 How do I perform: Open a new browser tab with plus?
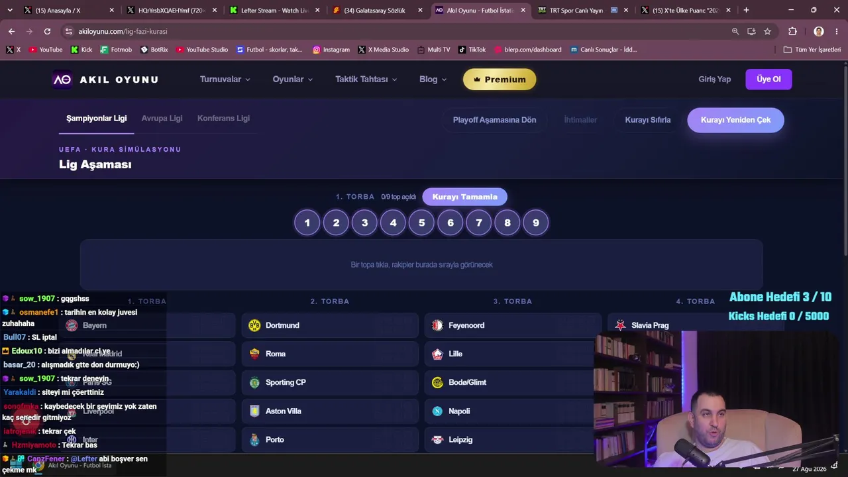click(x=746, y=10)
